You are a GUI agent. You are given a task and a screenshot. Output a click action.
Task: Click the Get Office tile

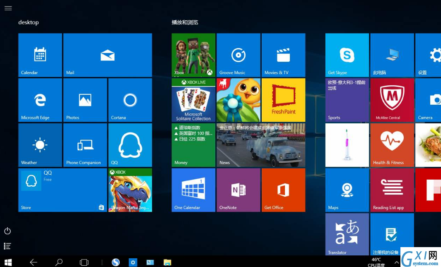(284, 190)
